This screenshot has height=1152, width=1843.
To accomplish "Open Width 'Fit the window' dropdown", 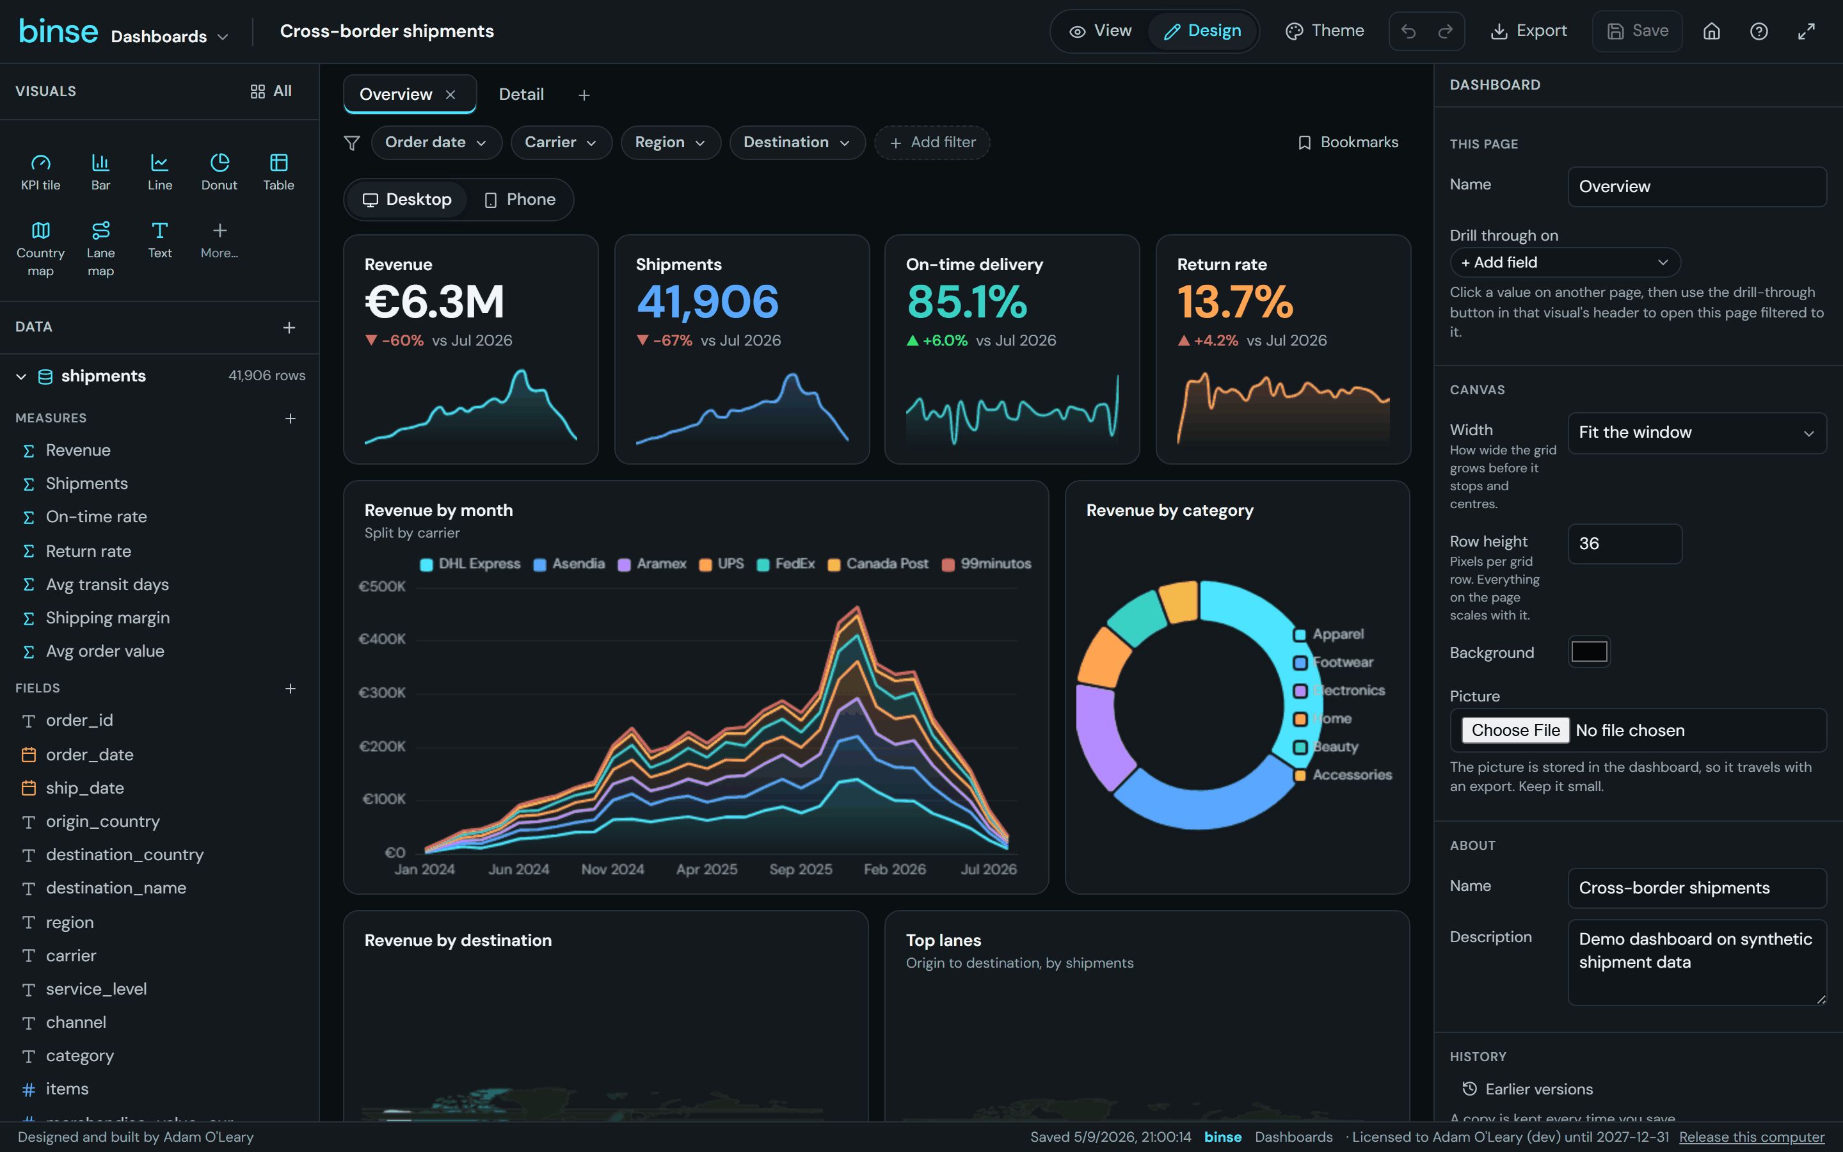I will (1697, 433).
